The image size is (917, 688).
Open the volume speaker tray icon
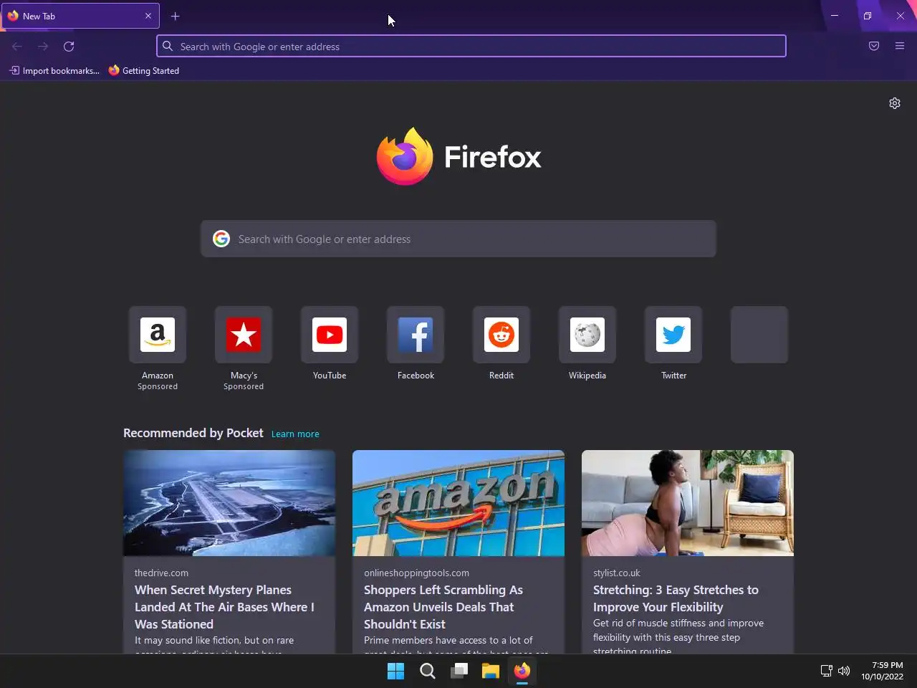(x=844, y=671)
